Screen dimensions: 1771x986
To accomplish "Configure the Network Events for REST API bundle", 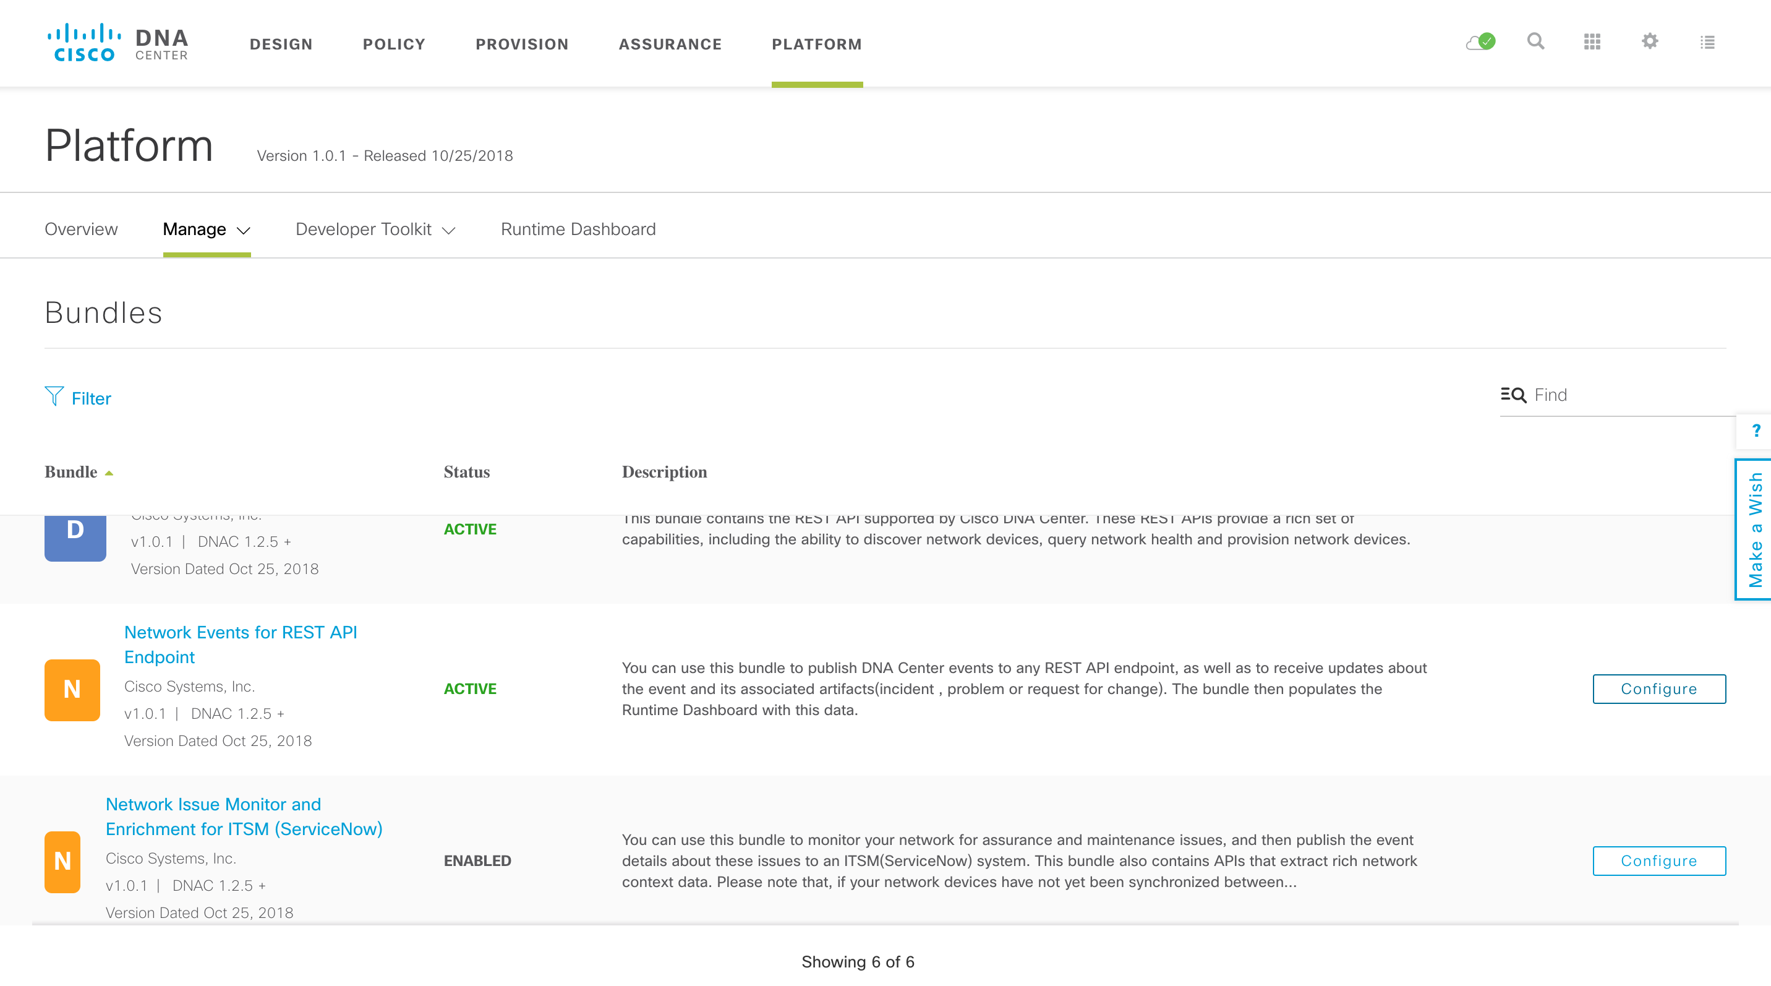I will coord(1658,688).
